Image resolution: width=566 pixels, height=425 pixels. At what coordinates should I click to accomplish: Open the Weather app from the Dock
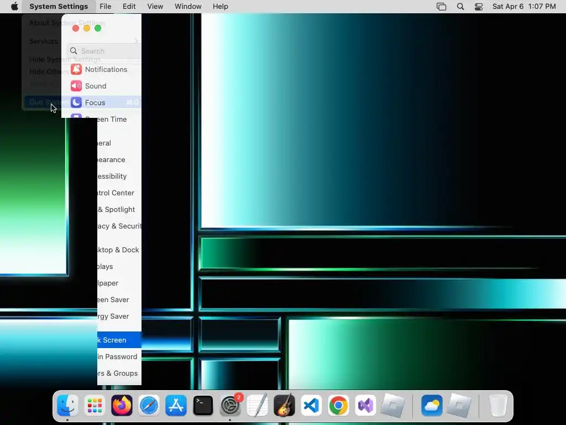(432, 406)
